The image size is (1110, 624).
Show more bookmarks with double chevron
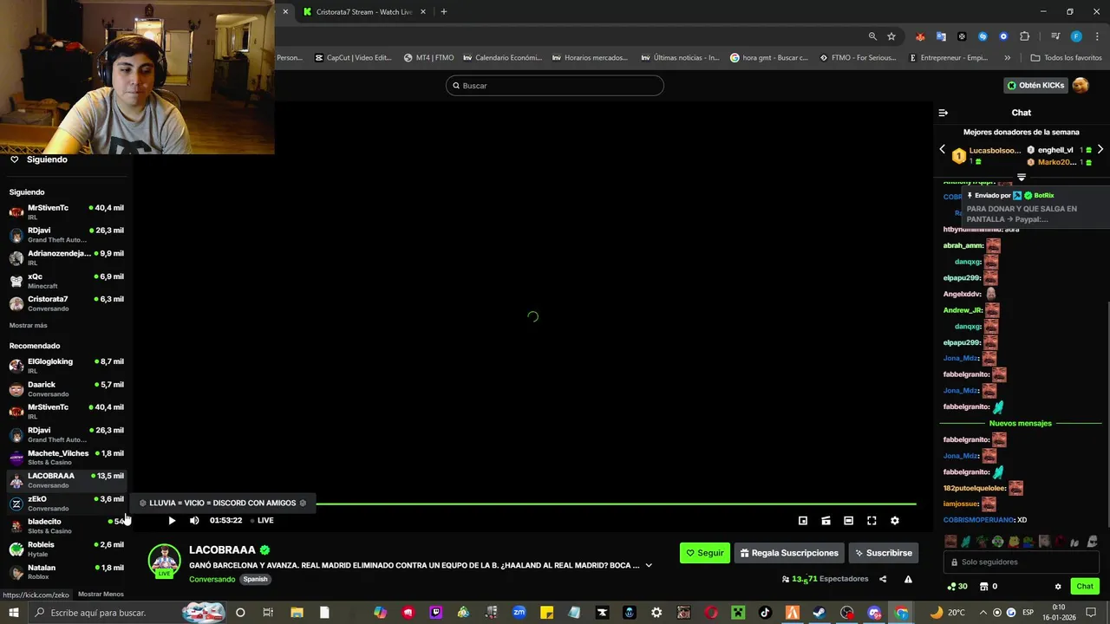pos(1007,58)
